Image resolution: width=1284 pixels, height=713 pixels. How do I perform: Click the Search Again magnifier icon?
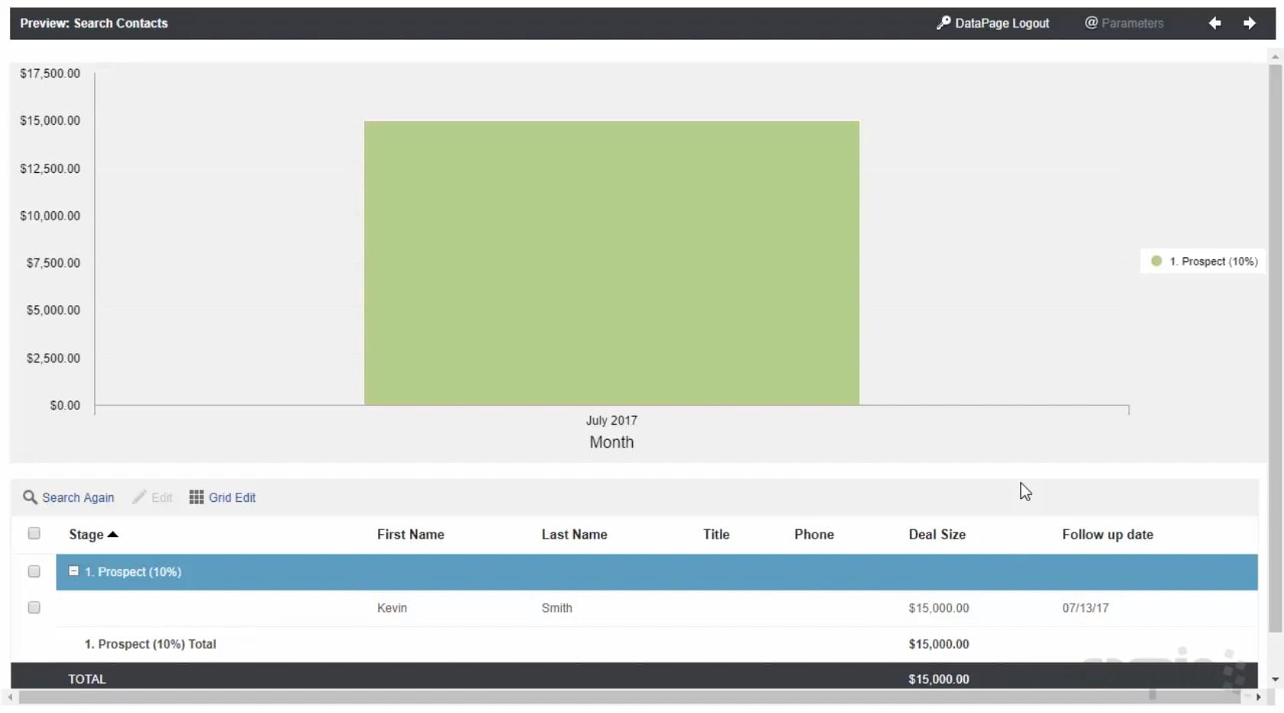pos(30,497)
